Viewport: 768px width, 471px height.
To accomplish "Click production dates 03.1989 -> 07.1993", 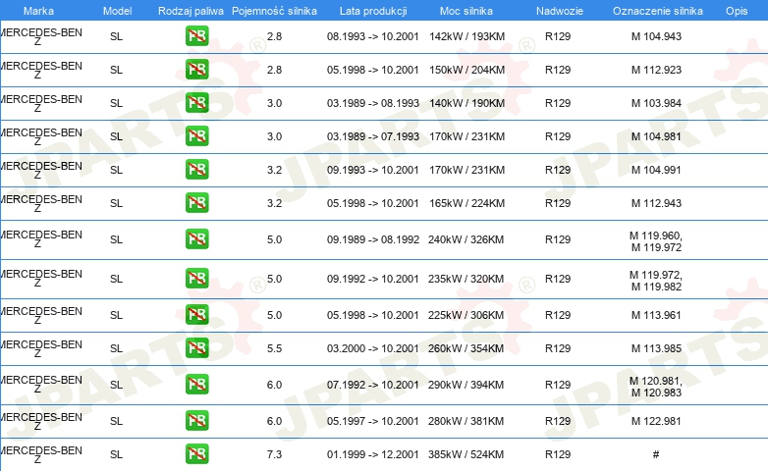I will pyautogui.click(x=373, y=136).
